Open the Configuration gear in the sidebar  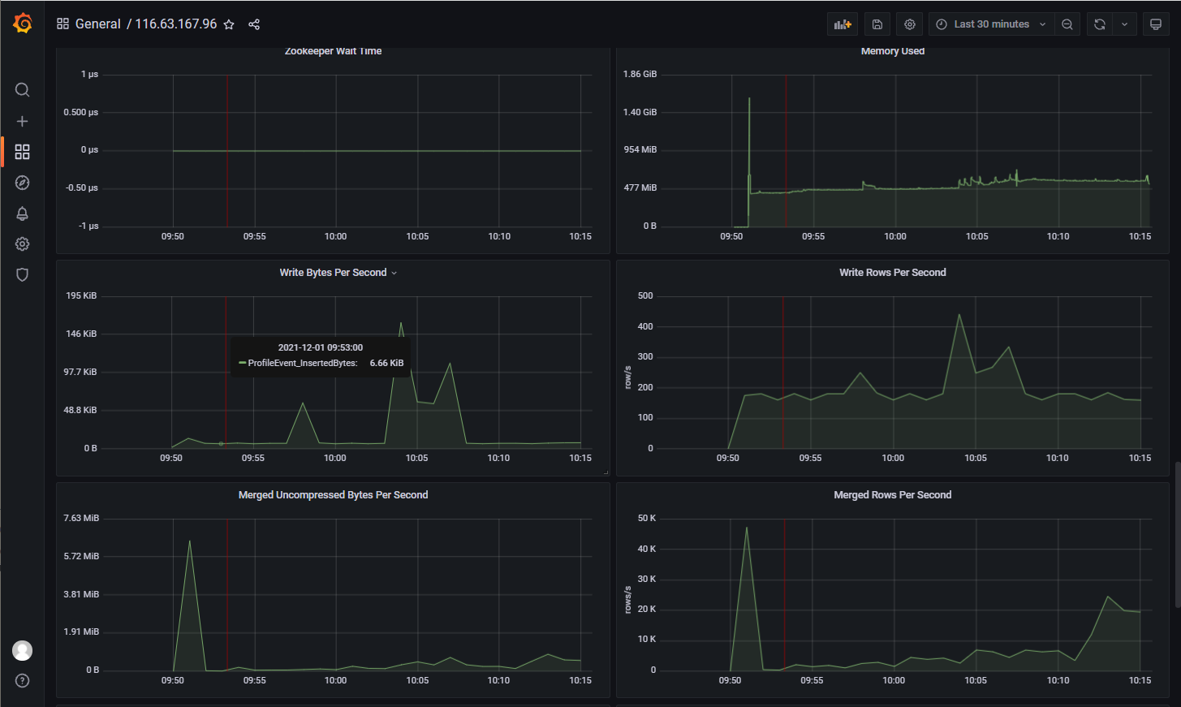(x=23, y=244)
